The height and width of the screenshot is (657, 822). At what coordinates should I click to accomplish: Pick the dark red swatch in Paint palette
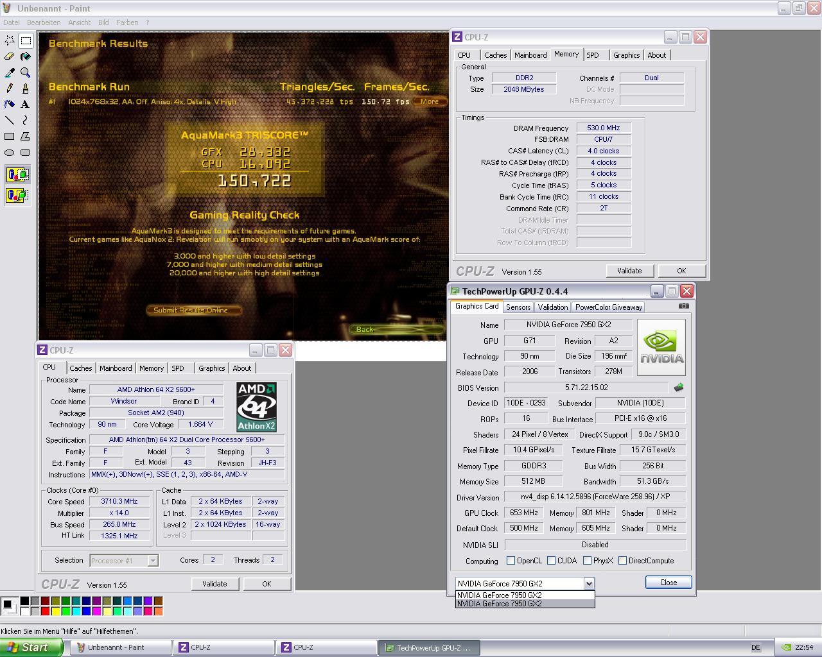coord(45,601)
